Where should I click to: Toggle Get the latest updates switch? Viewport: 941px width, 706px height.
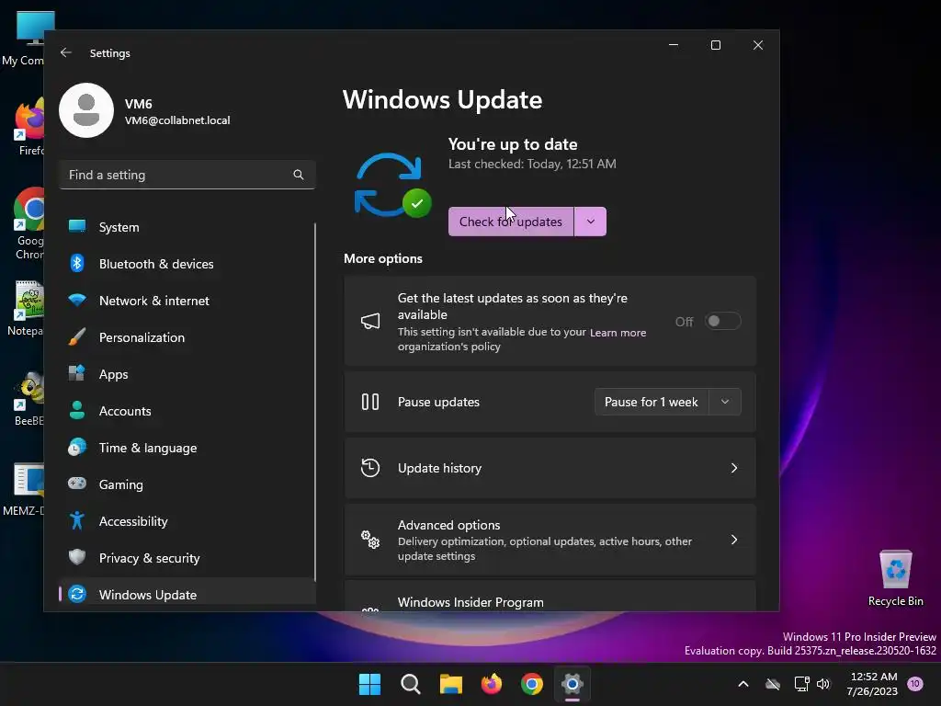(722, 321)
